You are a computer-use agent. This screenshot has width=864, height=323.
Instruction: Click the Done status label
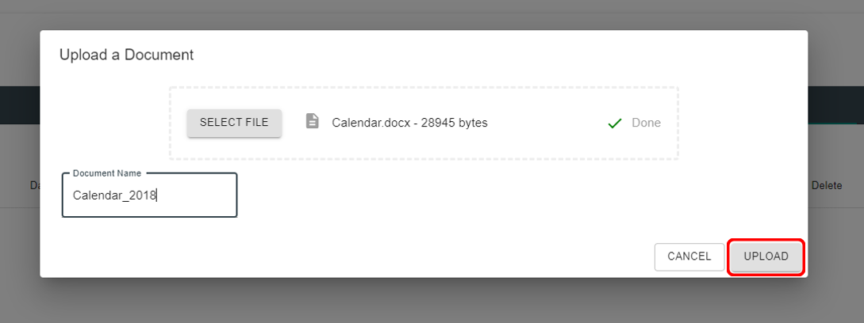646,123
